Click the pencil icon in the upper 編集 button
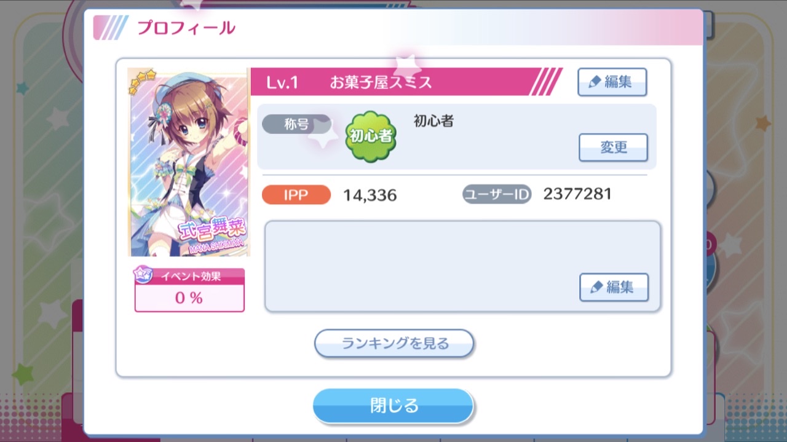 tap(594, 82)
